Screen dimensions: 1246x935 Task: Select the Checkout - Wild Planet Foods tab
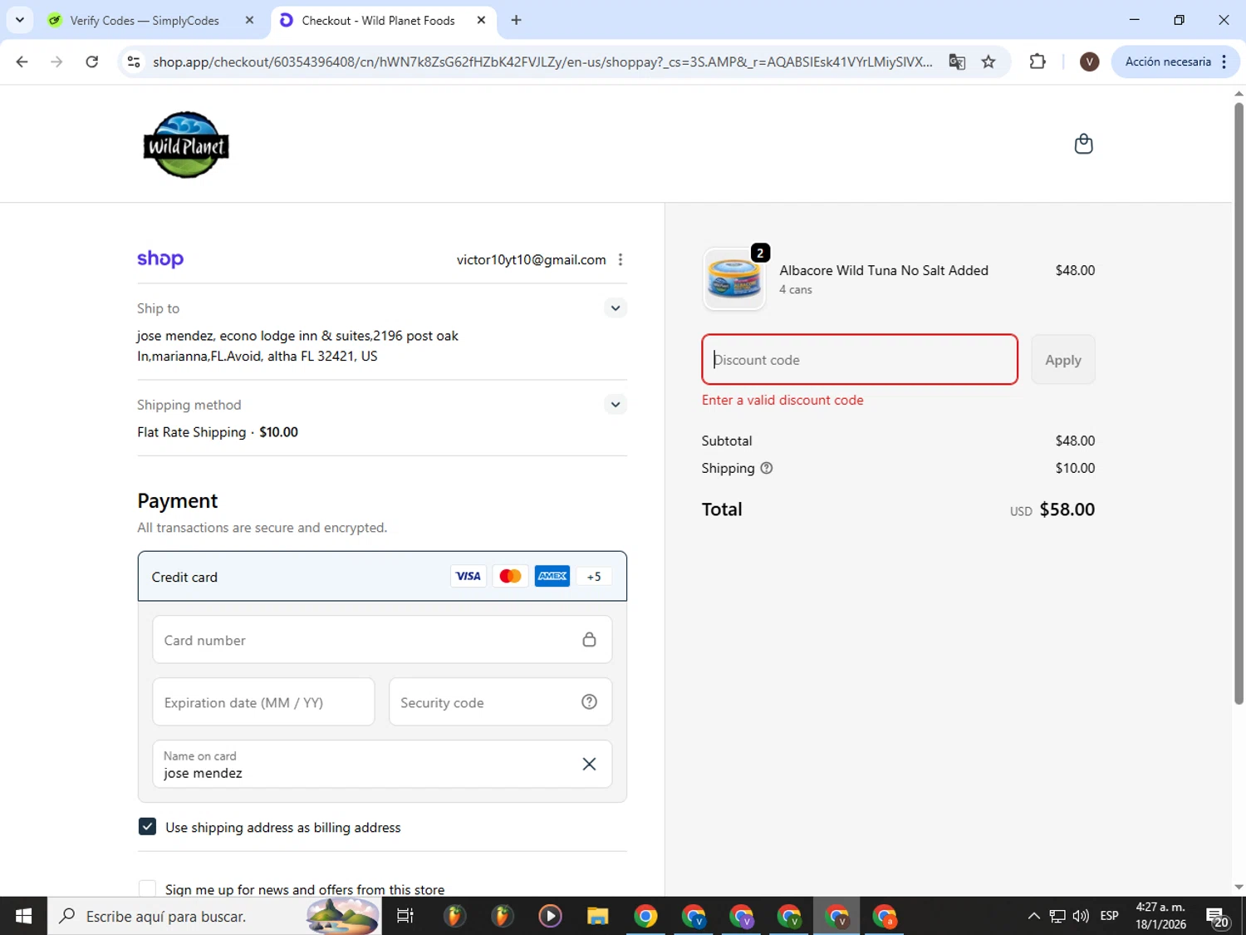point(378,21)
